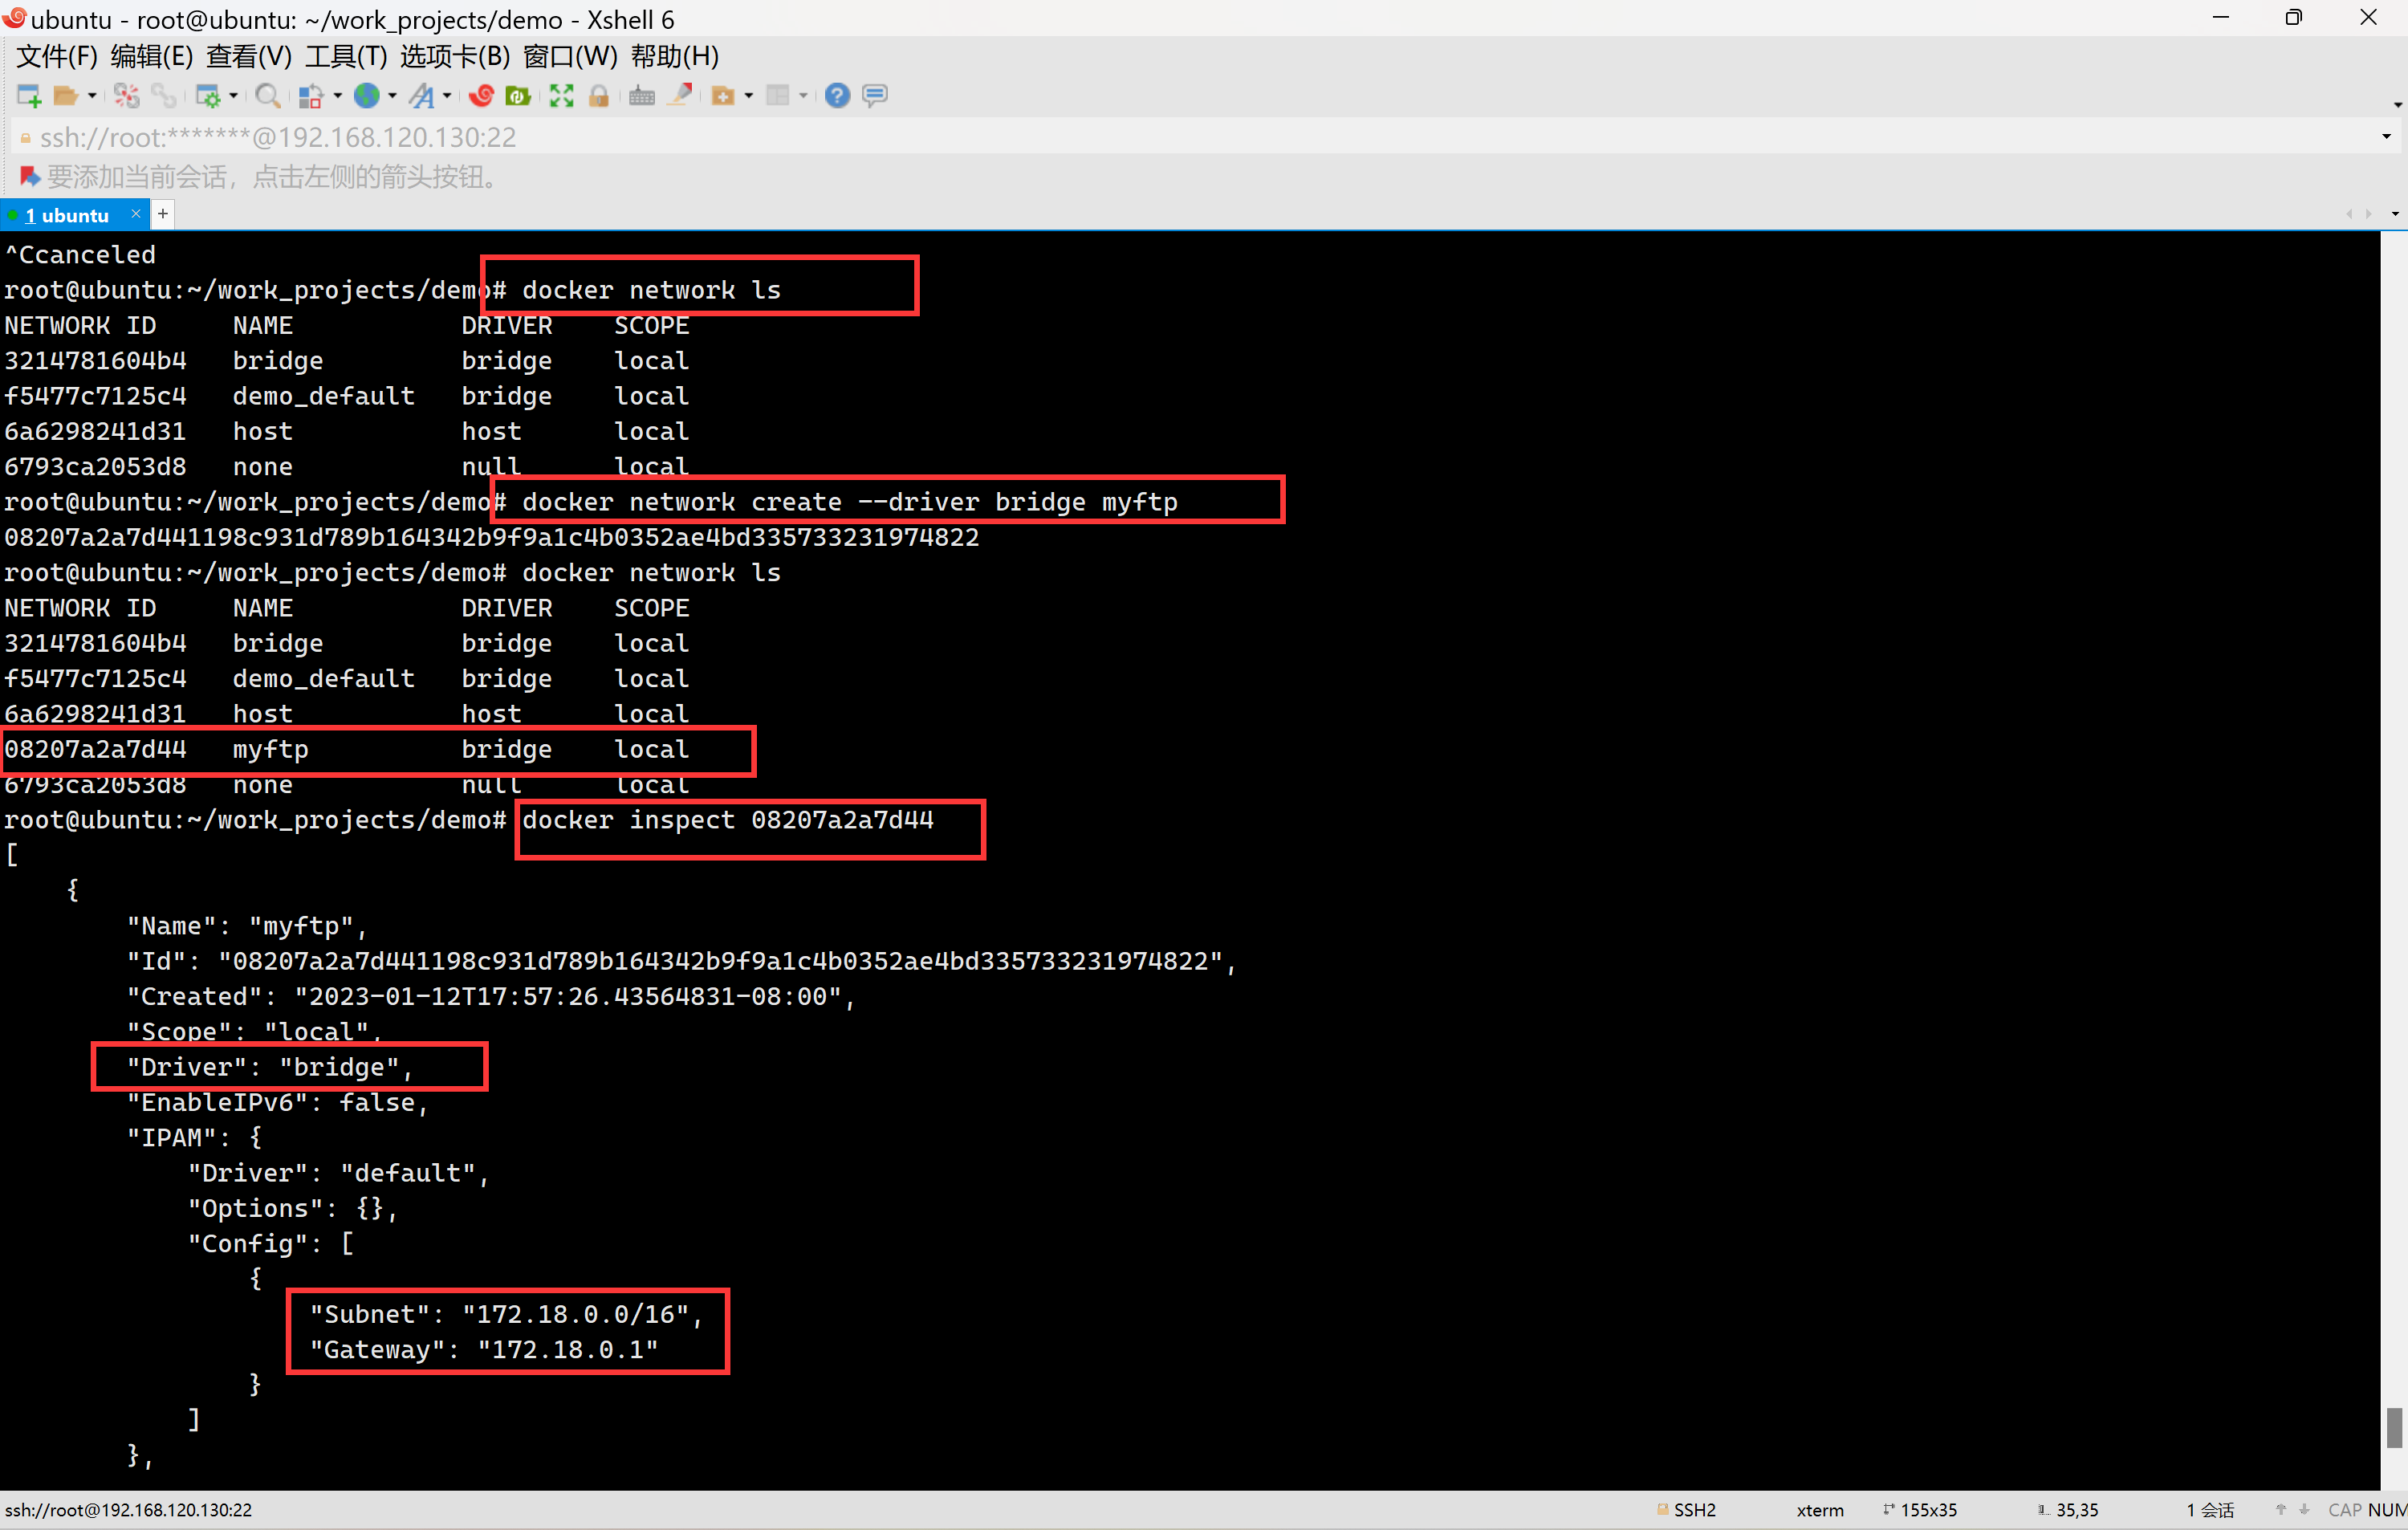2408x1530 pixels.
Task: Click the '"Gateway": "172.18.0.1"' line
Action: [483, 1350]
